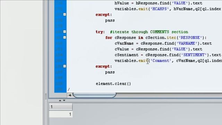Screen dimensions: 222x125
Task: Click the 'RESPONSE' string in iter call
Action: (x=190, y=37)
